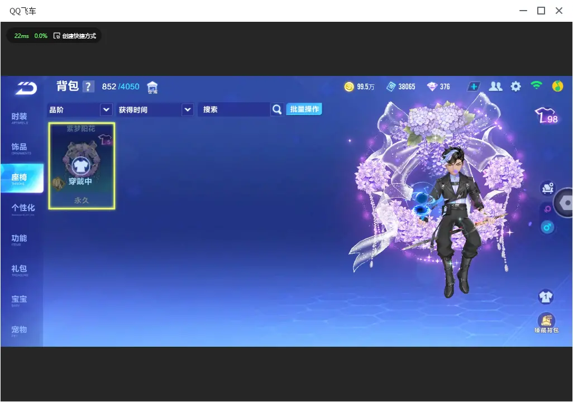Click the game logo back icon
Screen dimensions: 573x402
26,88
